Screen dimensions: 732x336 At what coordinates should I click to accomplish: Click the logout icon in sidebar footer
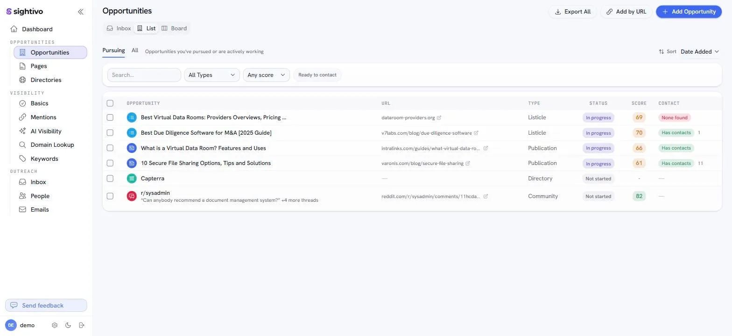tap(82, 325)
